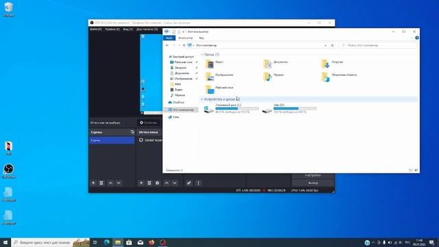Image resolution: width=439 pixels, height=247 pixels.
Task: Open the Windows Start menu
Action: click(x=5, y=242)
